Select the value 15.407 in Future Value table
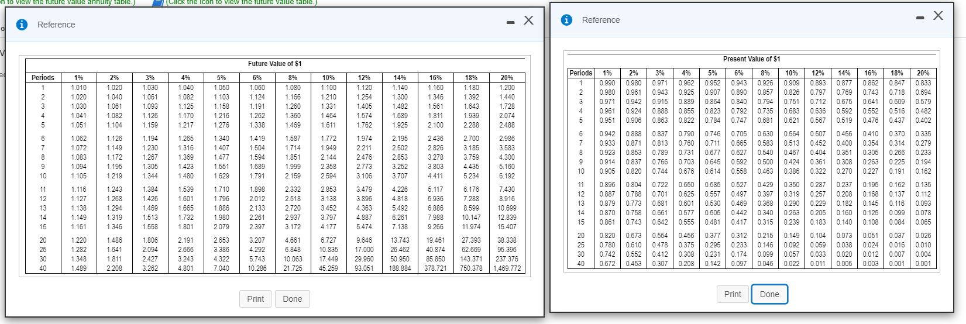966x324 pixels. point(507,227)
